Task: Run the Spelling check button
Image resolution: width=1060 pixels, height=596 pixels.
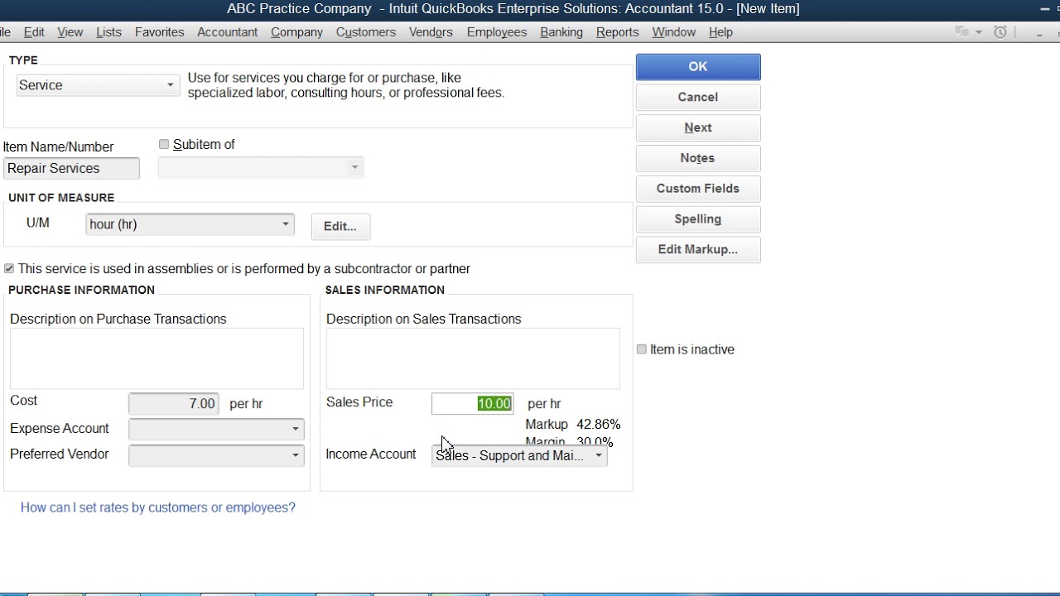Action: 698,219
